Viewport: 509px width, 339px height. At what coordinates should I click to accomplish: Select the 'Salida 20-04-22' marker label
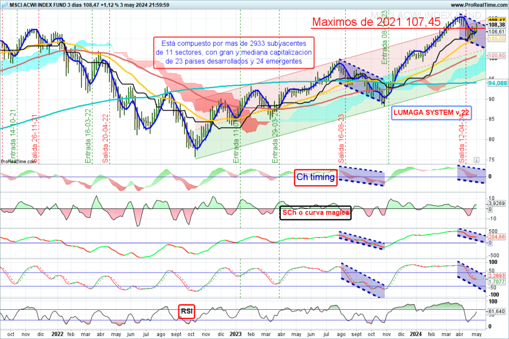tap(105, 138)
